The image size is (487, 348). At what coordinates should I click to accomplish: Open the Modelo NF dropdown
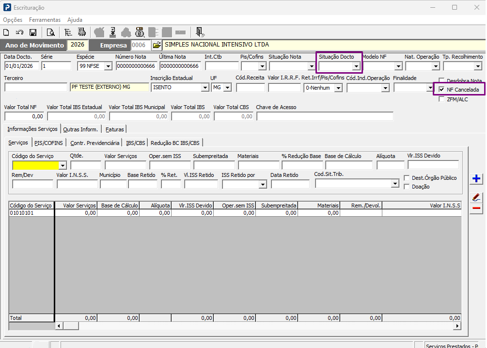(x=398, y=66)
